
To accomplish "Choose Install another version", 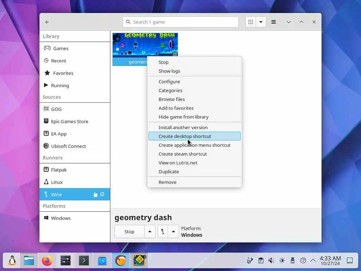I will [x=195, y=127].
